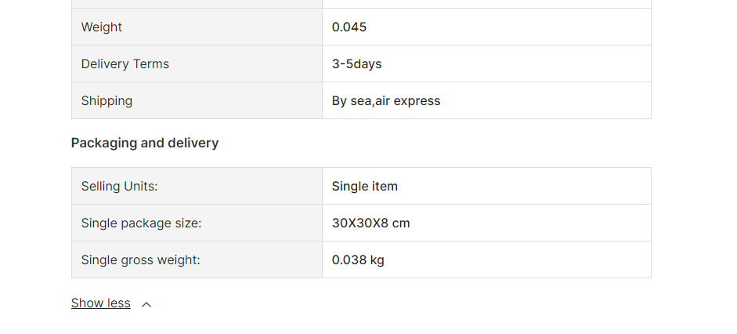The height and width of the screenshot is (334, 737).
Task: Click the 0.045 weight value
Action: coord(349,27)
